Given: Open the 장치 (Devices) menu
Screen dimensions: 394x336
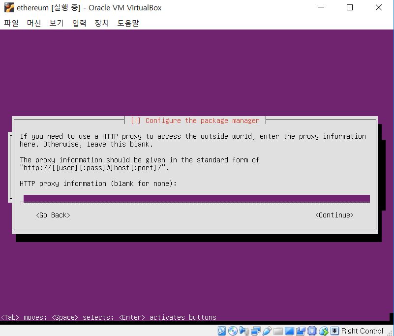Looking at the screenshot, I should [x=102, y=23].
